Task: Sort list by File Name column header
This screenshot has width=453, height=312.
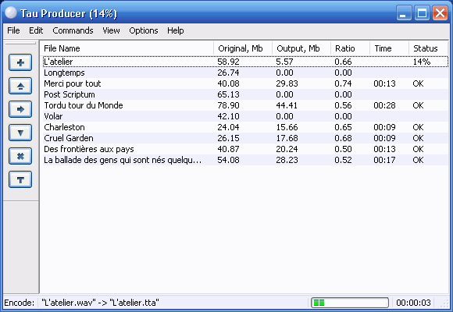Action: pos(127,48)
